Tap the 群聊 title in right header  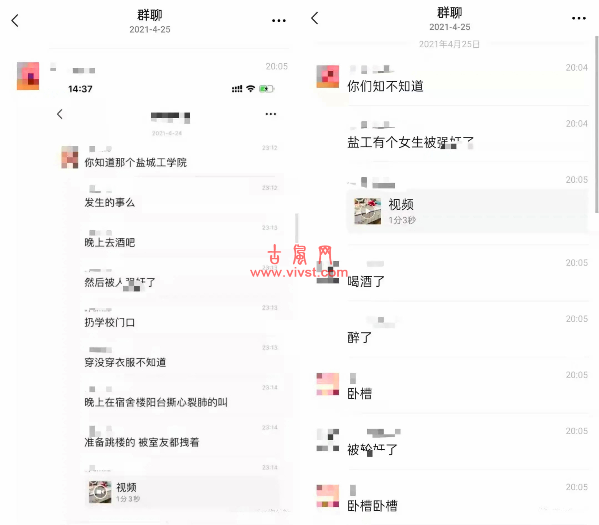[x=450, y=13]
